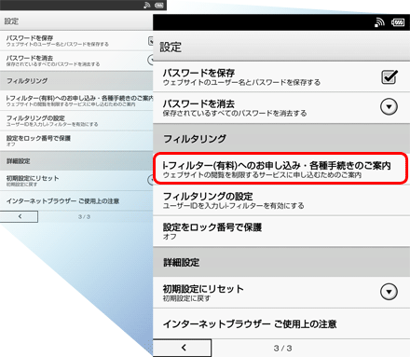Click the 設定 title in background screen
This screenshot has width=410, height=357.
coord(11,21)
